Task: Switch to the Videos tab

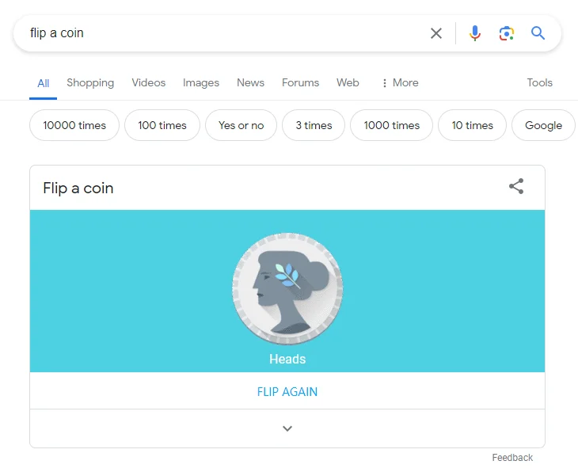Action: point(149,82)
